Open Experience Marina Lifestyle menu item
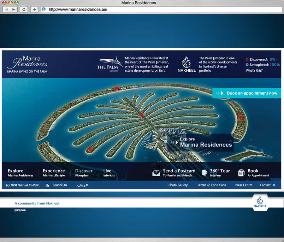Viewport: 284px width, 242px height. pos(54,173)
